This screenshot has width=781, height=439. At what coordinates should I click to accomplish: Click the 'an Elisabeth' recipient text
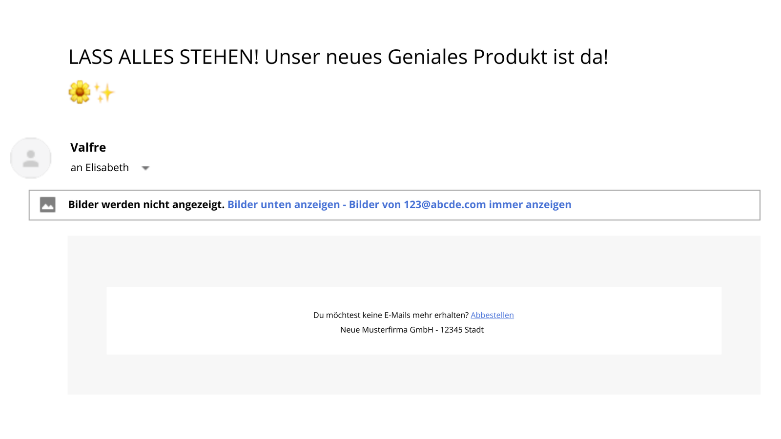pos(100,168)
